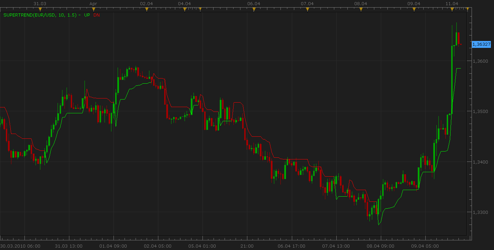Click the SUPERTREND(EUR/USD, 10, 1.5) indicator label

click(x=40, y=15)
